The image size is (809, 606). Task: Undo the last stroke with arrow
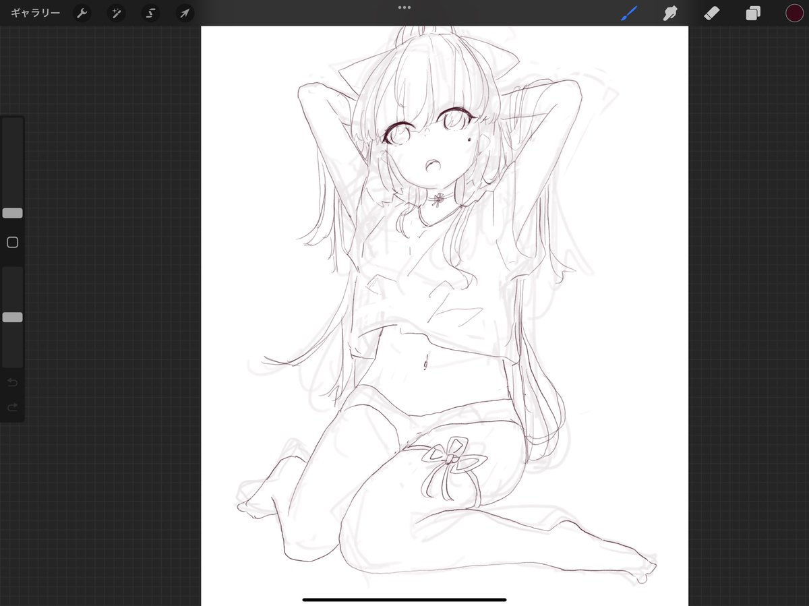(12, 383)
